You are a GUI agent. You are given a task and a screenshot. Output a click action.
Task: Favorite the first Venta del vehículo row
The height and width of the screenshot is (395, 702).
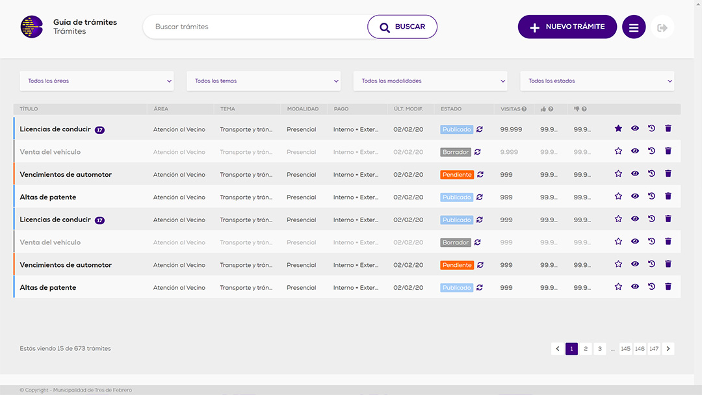618,151
